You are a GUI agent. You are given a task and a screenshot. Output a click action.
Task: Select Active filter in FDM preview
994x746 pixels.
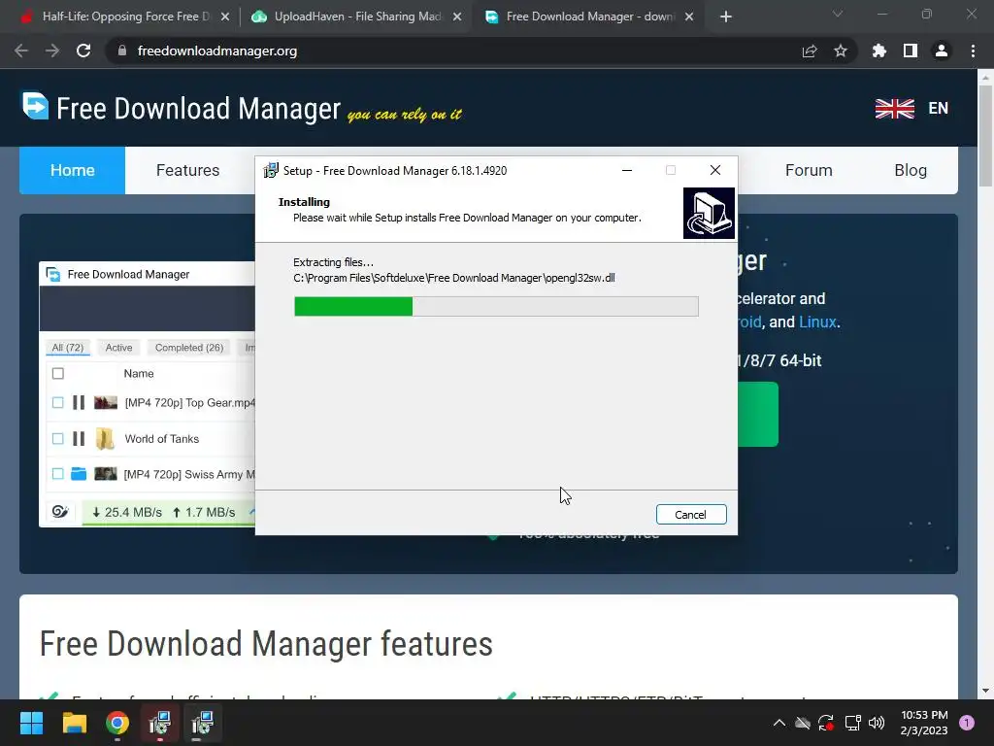118,348
